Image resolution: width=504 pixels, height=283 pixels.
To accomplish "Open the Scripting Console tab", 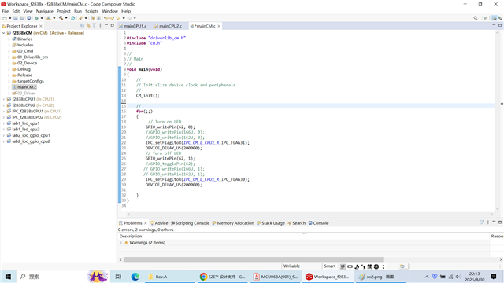I will tap(190, 223).
